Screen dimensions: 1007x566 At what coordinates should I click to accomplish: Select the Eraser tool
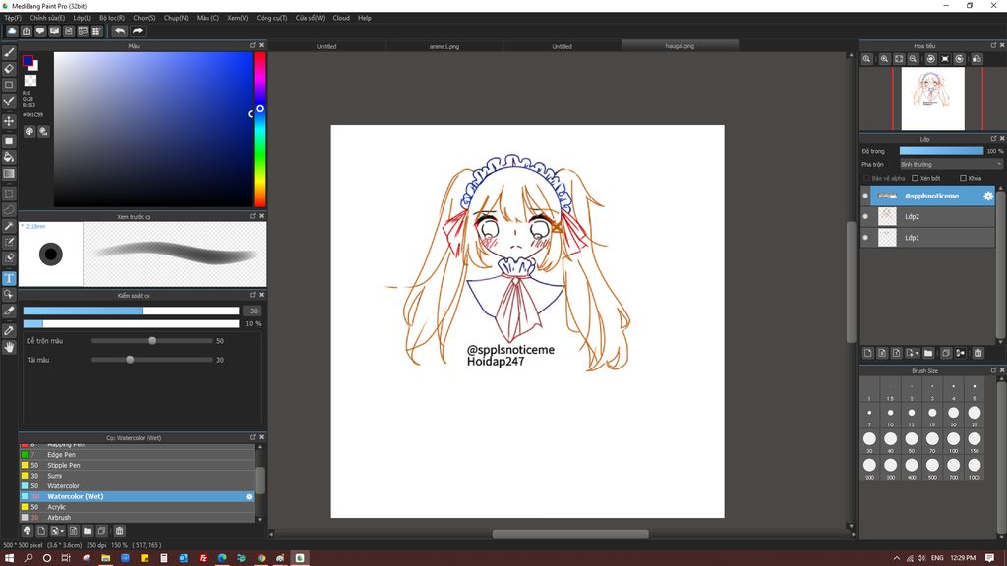9,69
